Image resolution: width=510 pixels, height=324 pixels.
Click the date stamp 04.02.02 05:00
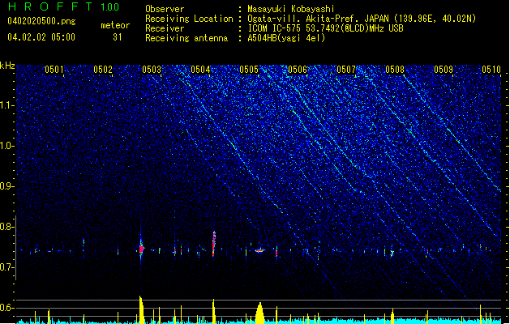click(41, 37)
